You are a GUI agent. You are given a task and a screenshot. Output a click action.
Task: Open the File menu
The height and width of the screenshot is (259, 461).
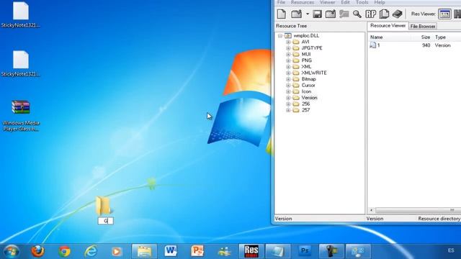(x=281, y=2)
